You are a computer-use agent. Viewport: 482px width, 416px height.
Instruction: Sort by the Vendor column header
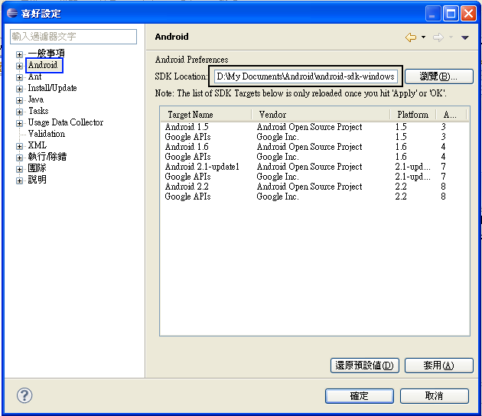pyautogui.click(x=321, y=115)
